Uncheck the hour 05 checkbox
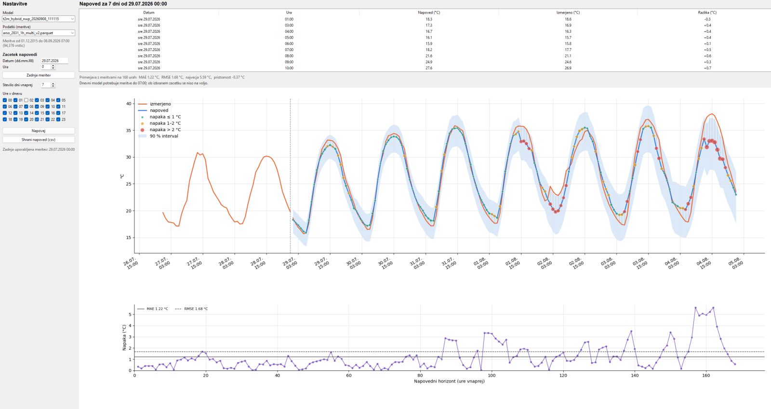The height and width of the screenshot is (409, 771). (58, 100)
